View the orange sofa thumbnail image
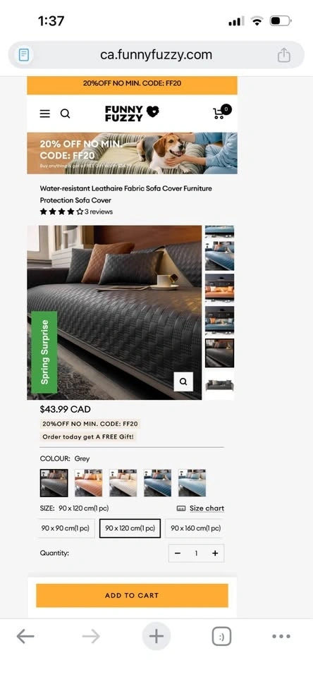This screenshot has height=677, width=313. (x=219, y=286)
